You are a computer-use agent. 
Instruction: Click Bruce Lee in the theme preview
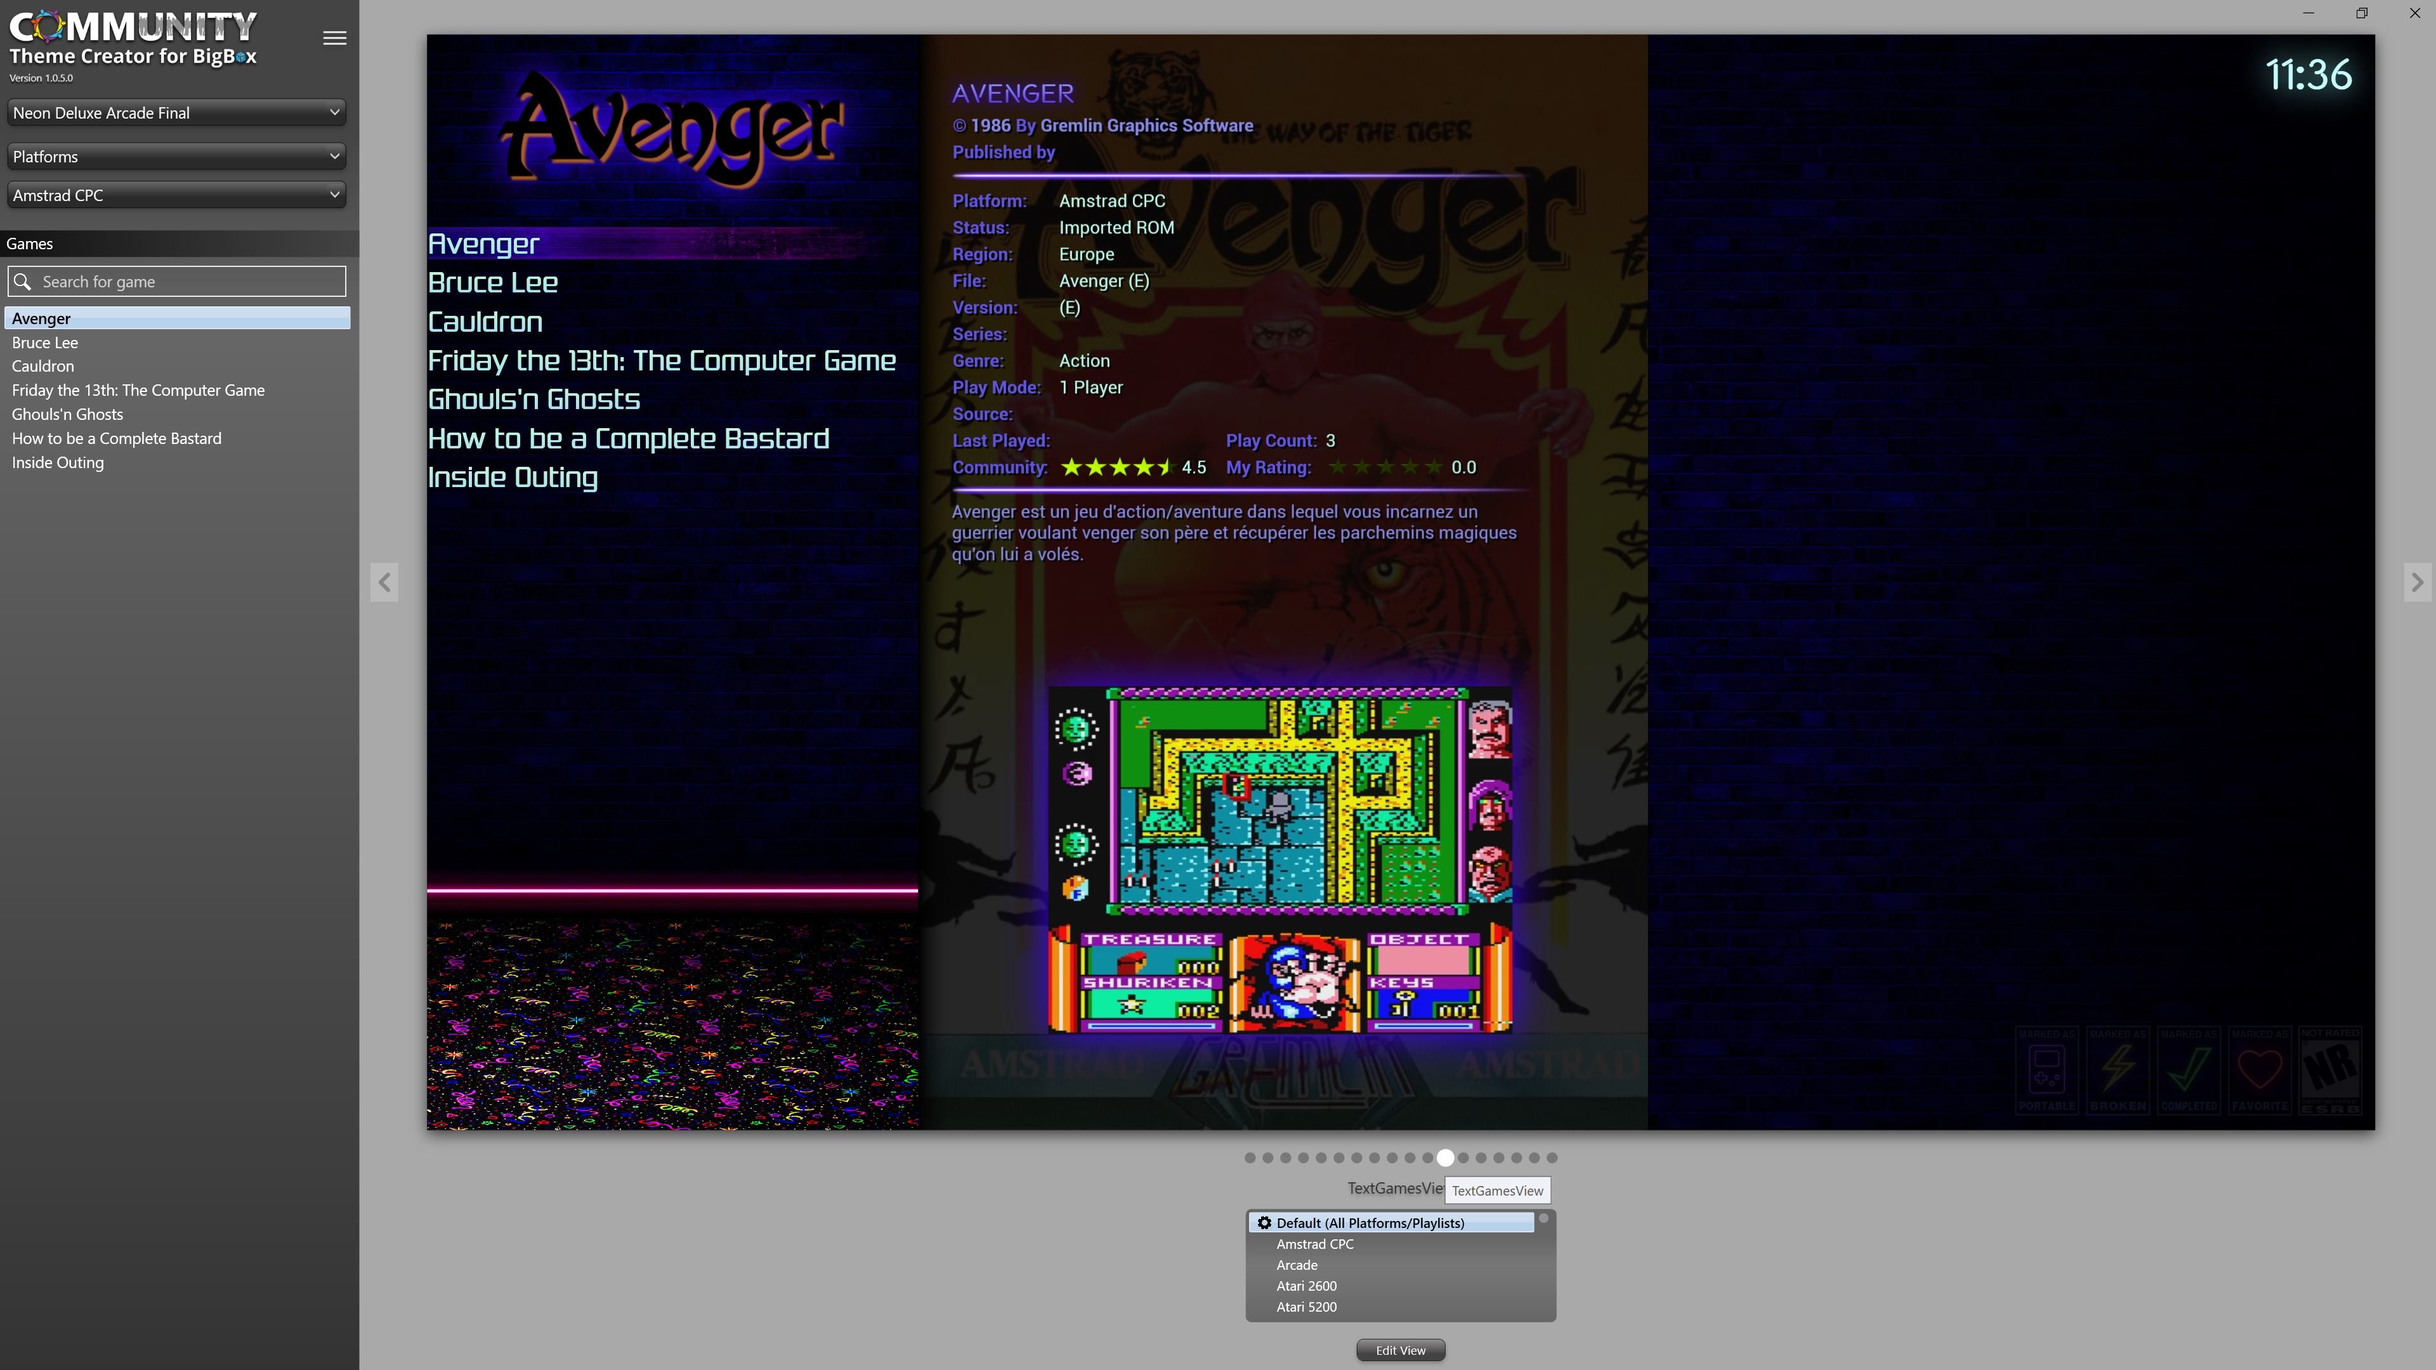click(x=493, y=283)
